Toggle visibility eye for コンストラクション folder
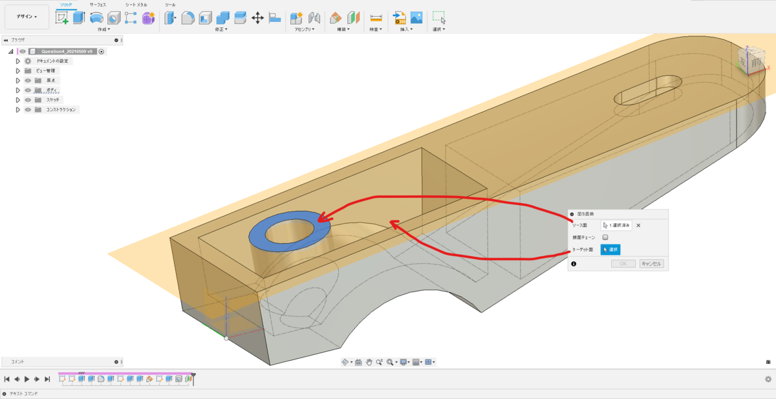This screenshot has width=776, height=399. 28,109
